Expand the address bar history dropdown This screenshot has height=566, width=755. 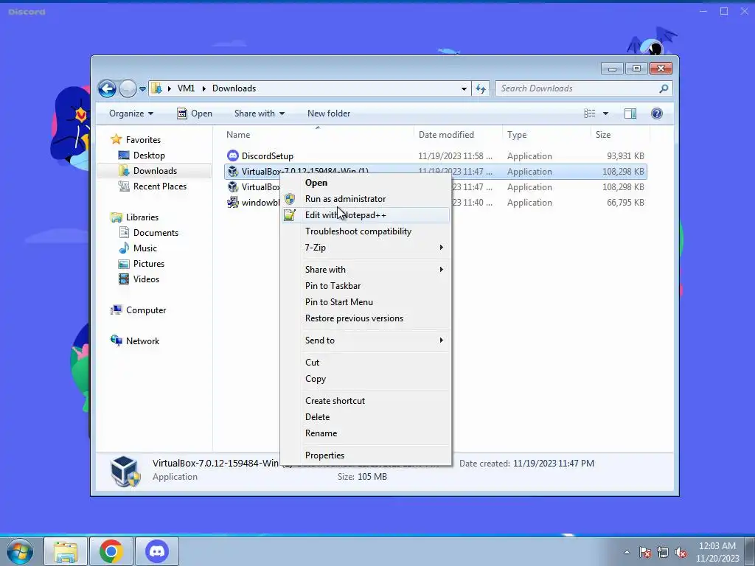tap(464, 88)
